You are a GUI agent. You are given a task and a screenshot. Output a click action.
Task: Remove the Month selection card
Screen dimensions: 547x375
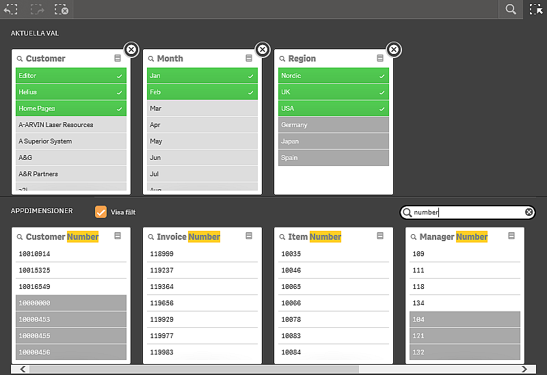click(x=263, y=49)
